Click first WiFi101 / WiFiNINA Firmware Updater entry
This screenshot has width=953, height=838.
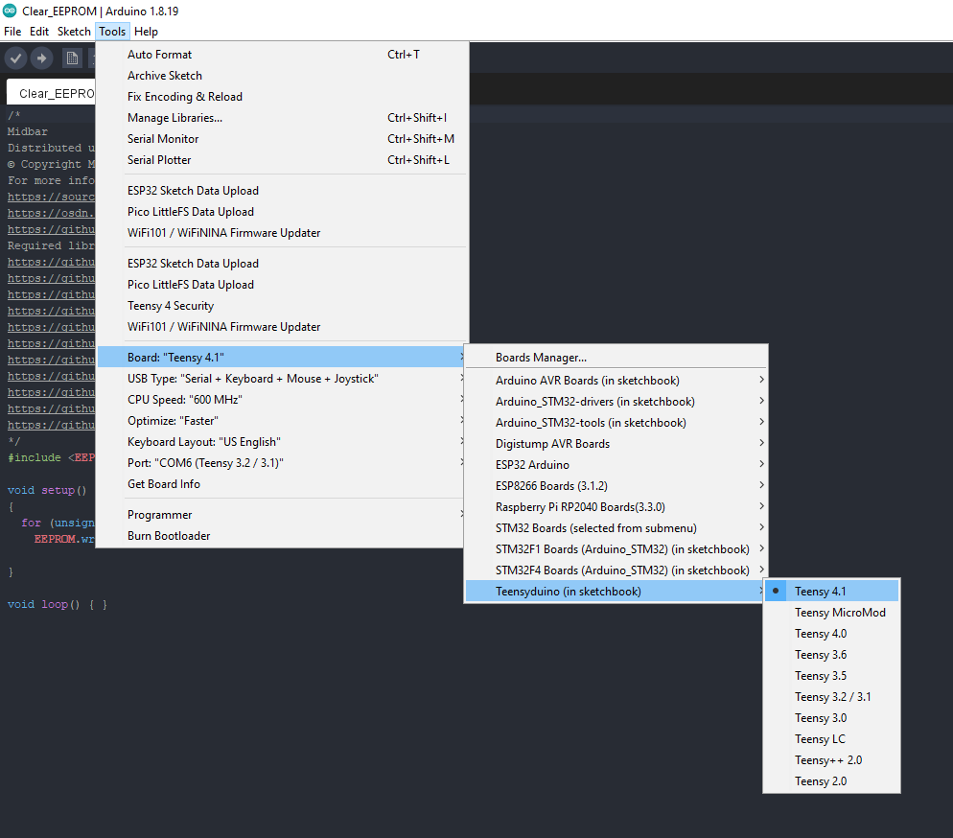(x=283, y=233)
